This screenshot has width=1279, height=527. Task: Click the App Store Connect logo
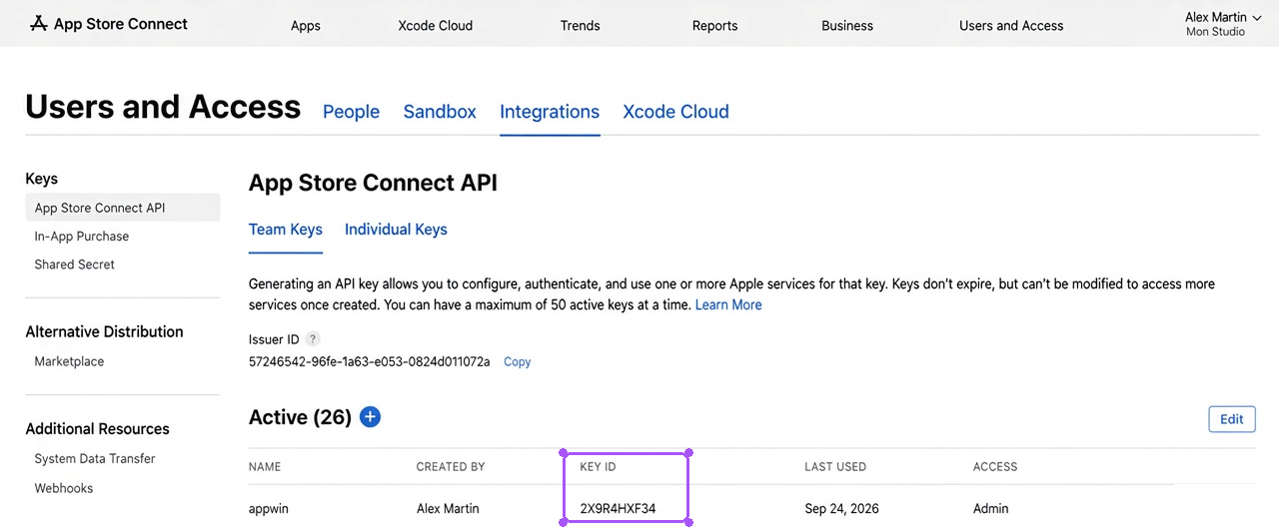[109, 24]
